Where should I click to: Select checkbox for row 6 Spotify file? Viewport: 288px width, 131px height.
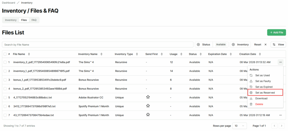pos(5,106)
